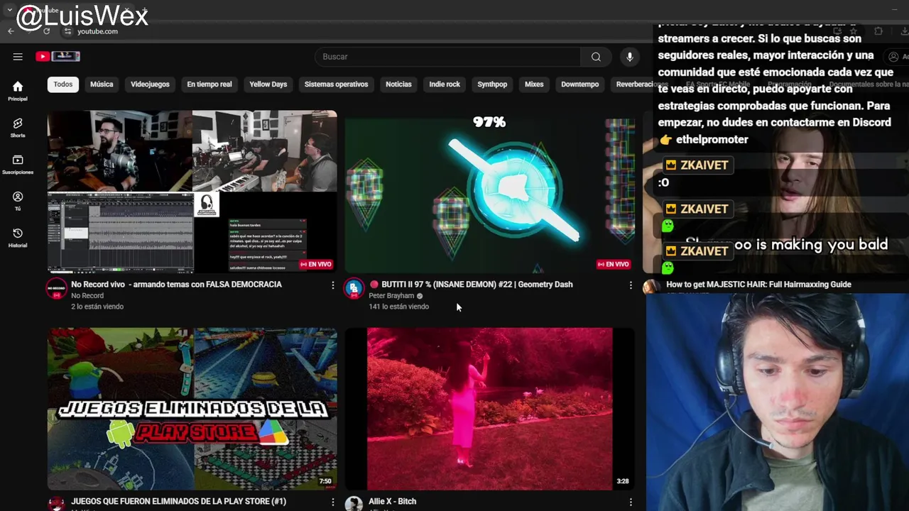Viewport: 909px width, 511px height.
Task: Open options menu for JUEGOS QUE FUERON ELIMINADOS video
Action: [x=332, y=502]
